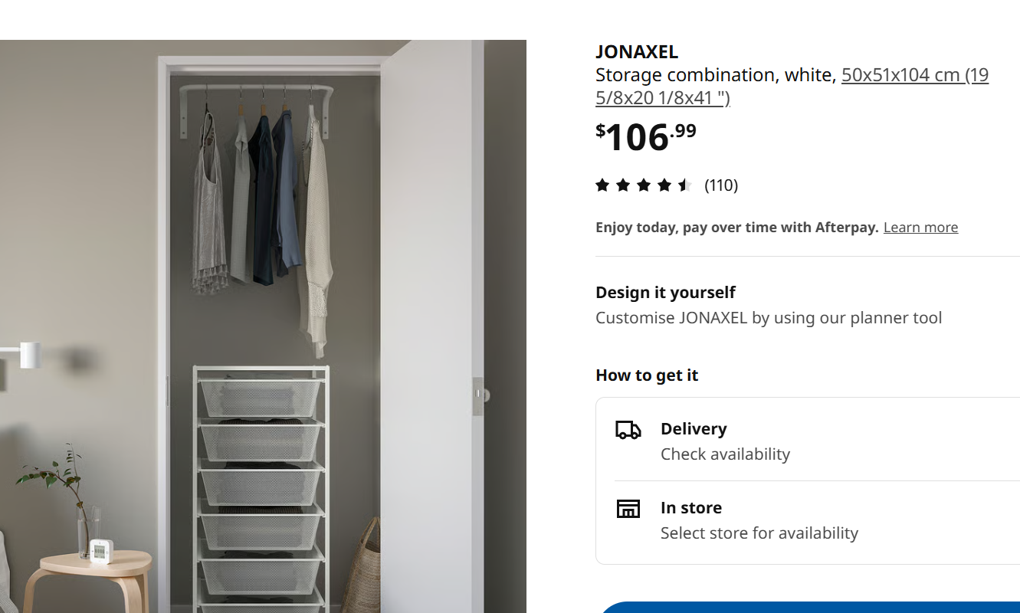Click the $106.99 price
Viewport: 1020px width, 613px height.
pyautogui.click(x=646, y=137)
